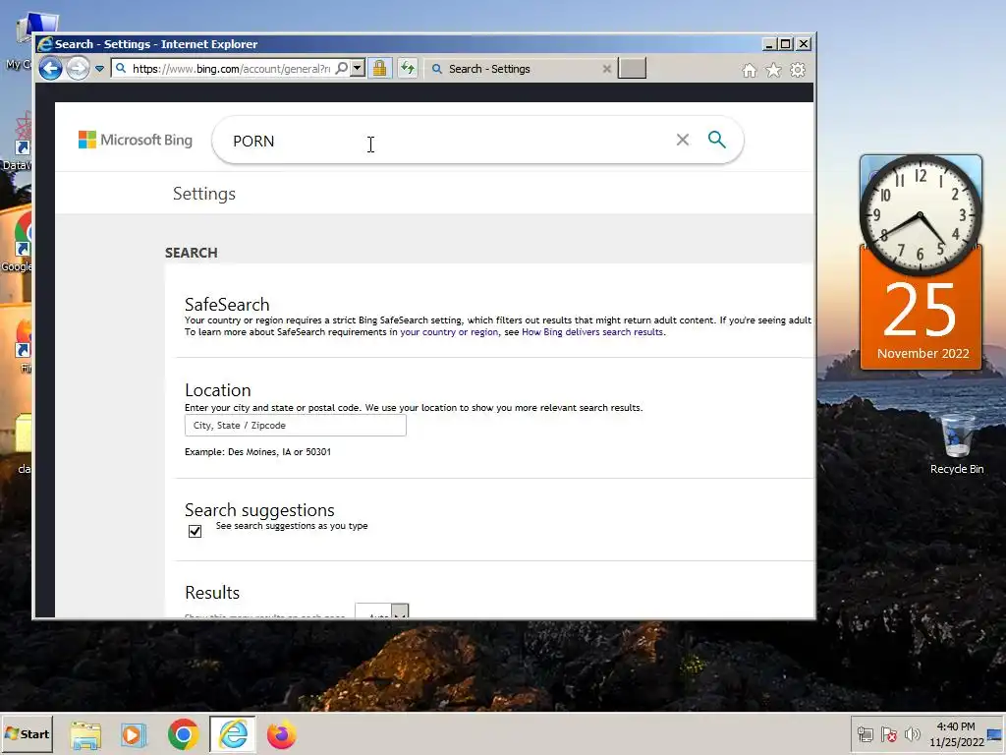Toggle 'See search suggestions as you type' checkbox
This screenshot has height=755, width=1006.
(x=196, y=531)
